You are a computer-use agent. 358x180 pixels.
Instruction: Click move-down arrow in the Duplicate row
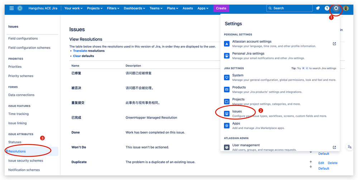click(311, 166)
